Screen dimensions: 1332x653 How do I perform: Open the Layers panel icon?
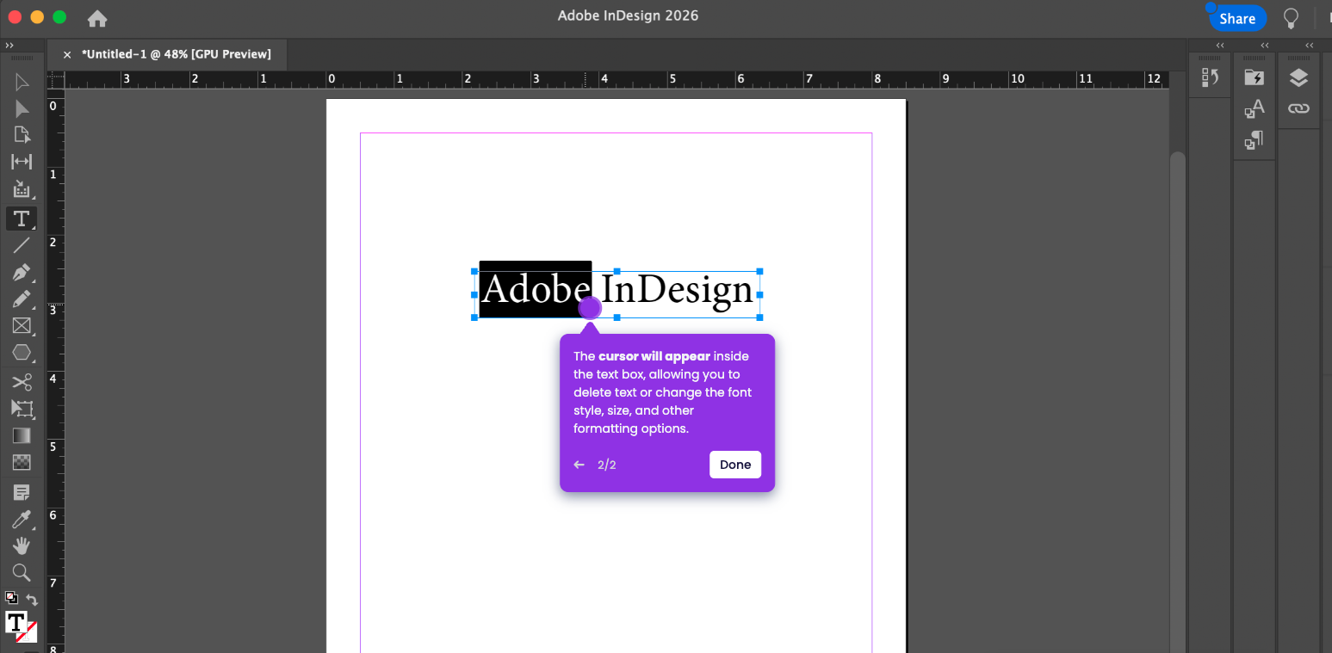(x=1298, y=77)
